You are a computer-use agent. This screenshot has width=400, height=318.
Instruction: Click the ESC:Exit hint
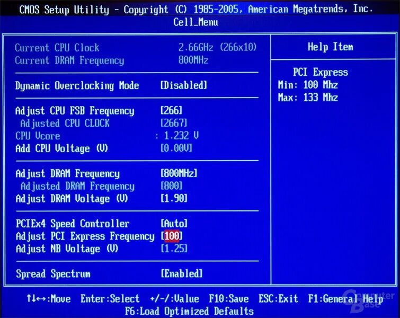coord(278,298)
